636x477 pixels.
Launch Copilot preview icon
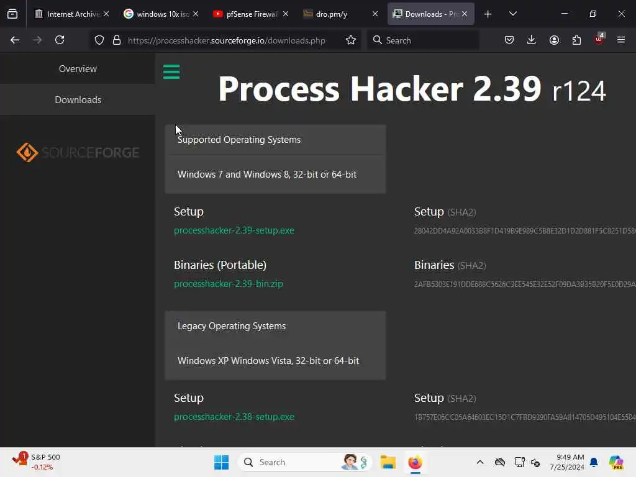pyautogui.click(x=616, y=462)
